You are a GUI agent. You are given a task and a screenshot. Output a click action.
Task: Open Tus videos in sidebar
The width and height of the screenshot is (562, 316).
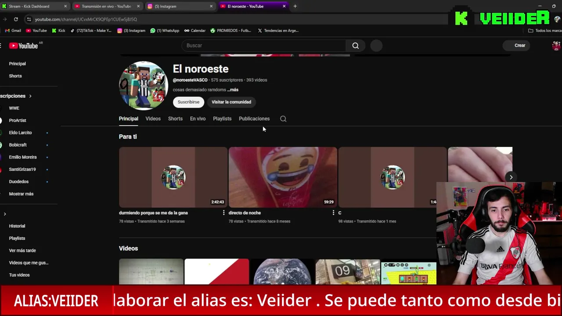click(19, 275)
